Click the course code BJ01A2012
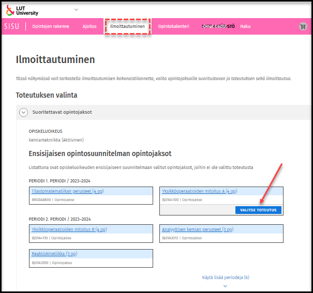 (x=170, y=238)
